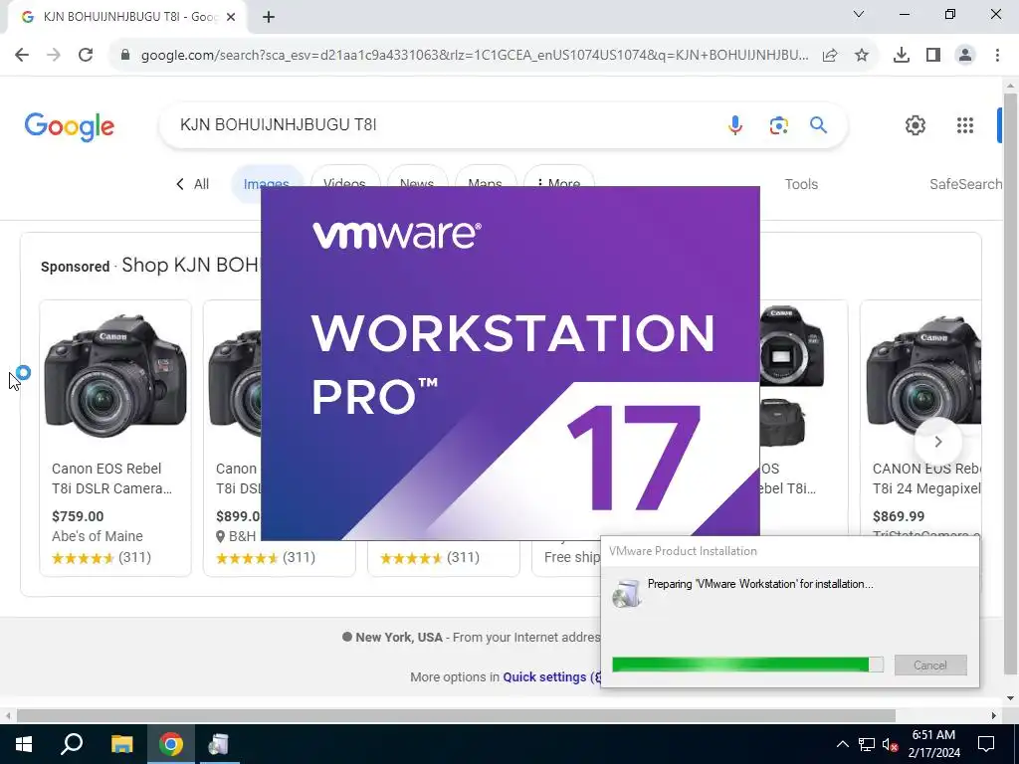Click the horizontal scrollbar thumb
The image size is (1019, 764).
[456, 716]
